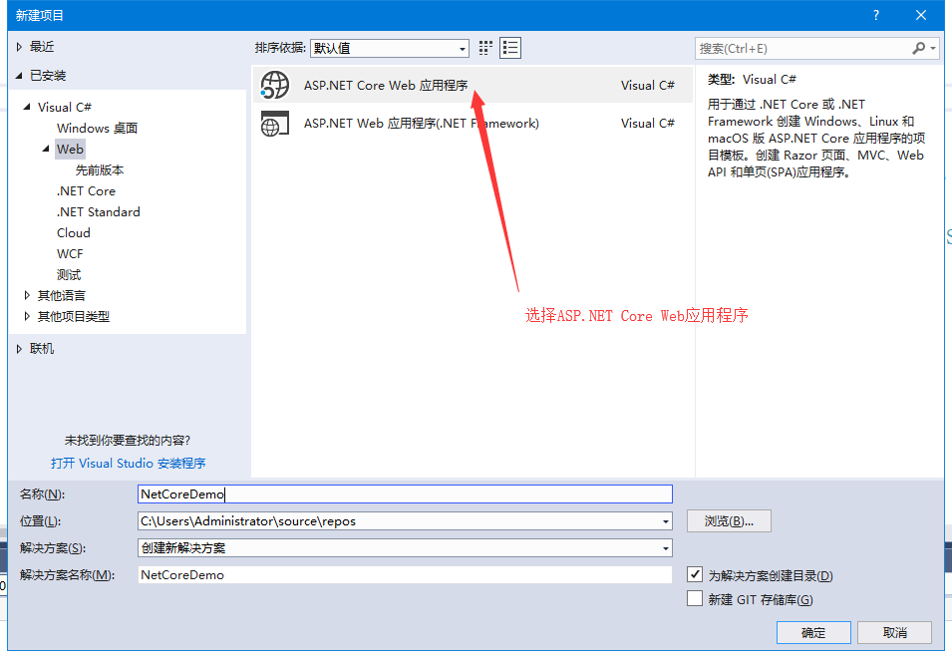Click Visual C# label of ASP.NET Core row
This screenshot has height=658, width=952.
(648, 86)
